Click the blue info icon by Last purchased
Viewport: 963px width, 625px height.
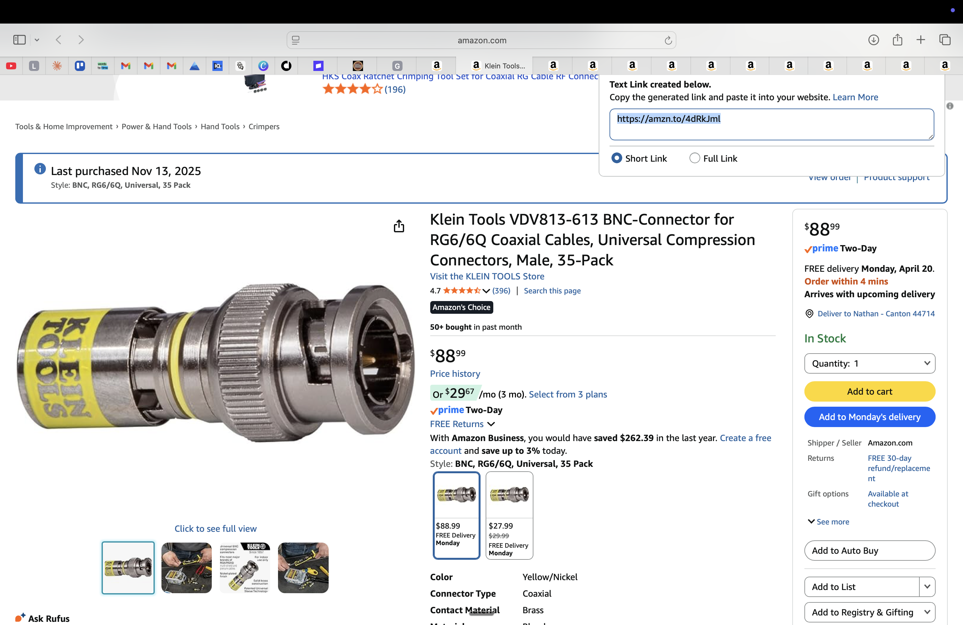click(40, 169)
